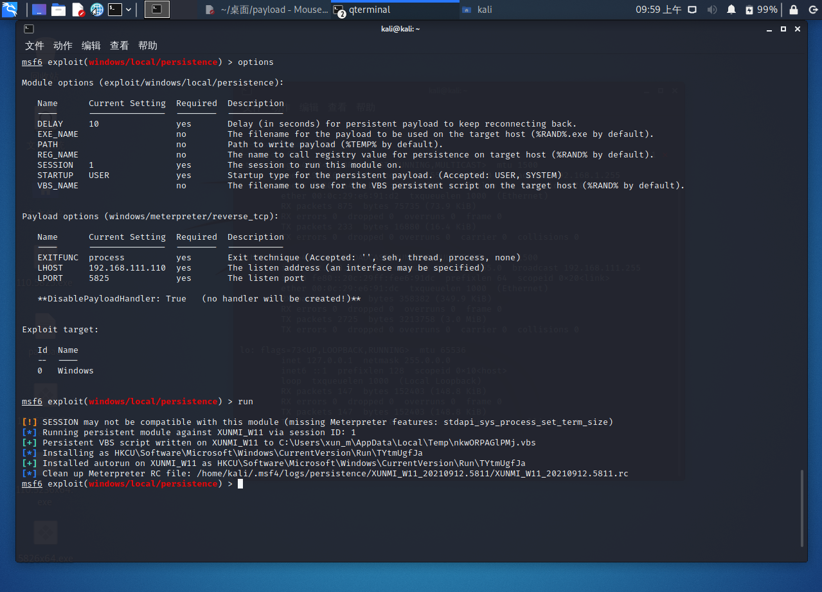Click the 'Exploit target:' heading

point(60,330)
